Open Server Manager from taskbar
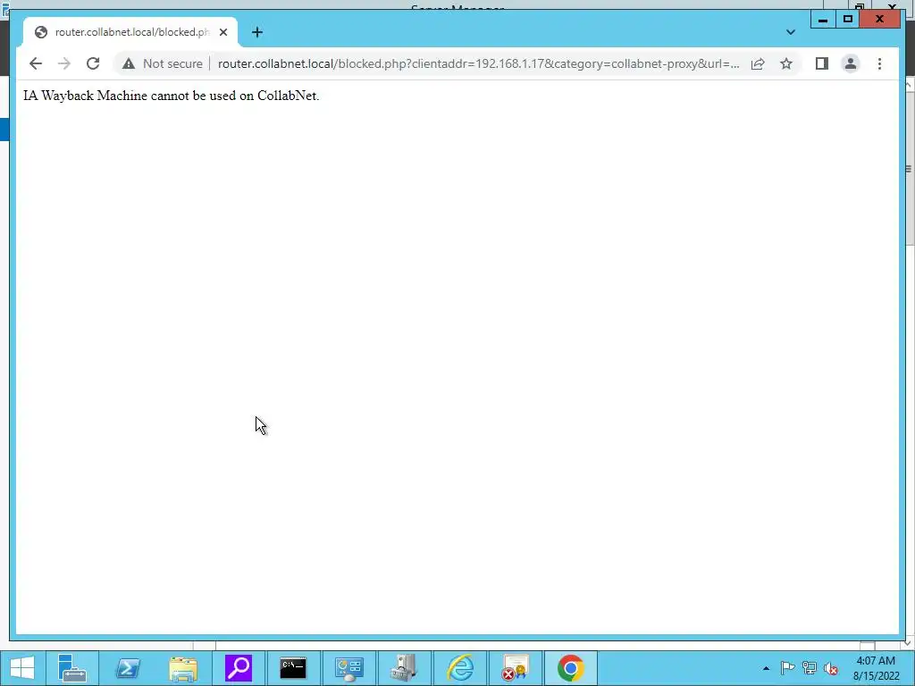This screenshot has width=915, height=686. click(72, 668)
